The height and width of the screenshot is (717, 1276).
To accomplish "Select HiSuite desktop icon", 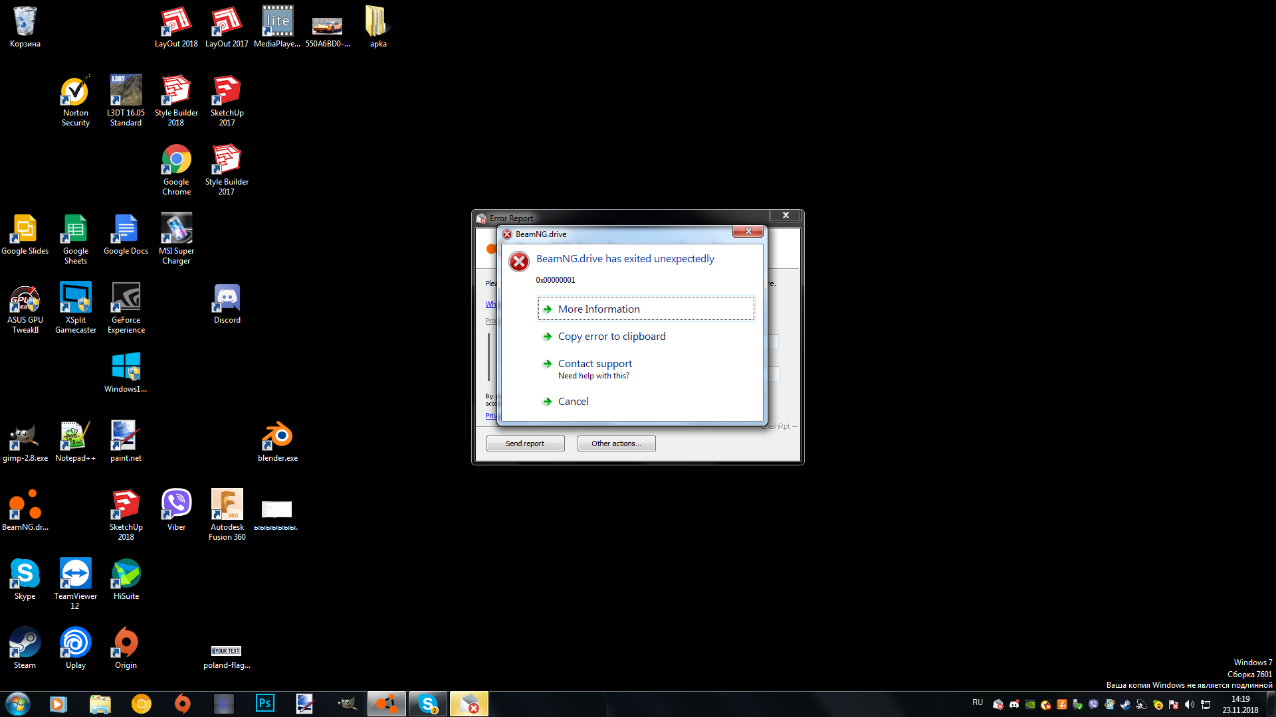I will (126, 580).
